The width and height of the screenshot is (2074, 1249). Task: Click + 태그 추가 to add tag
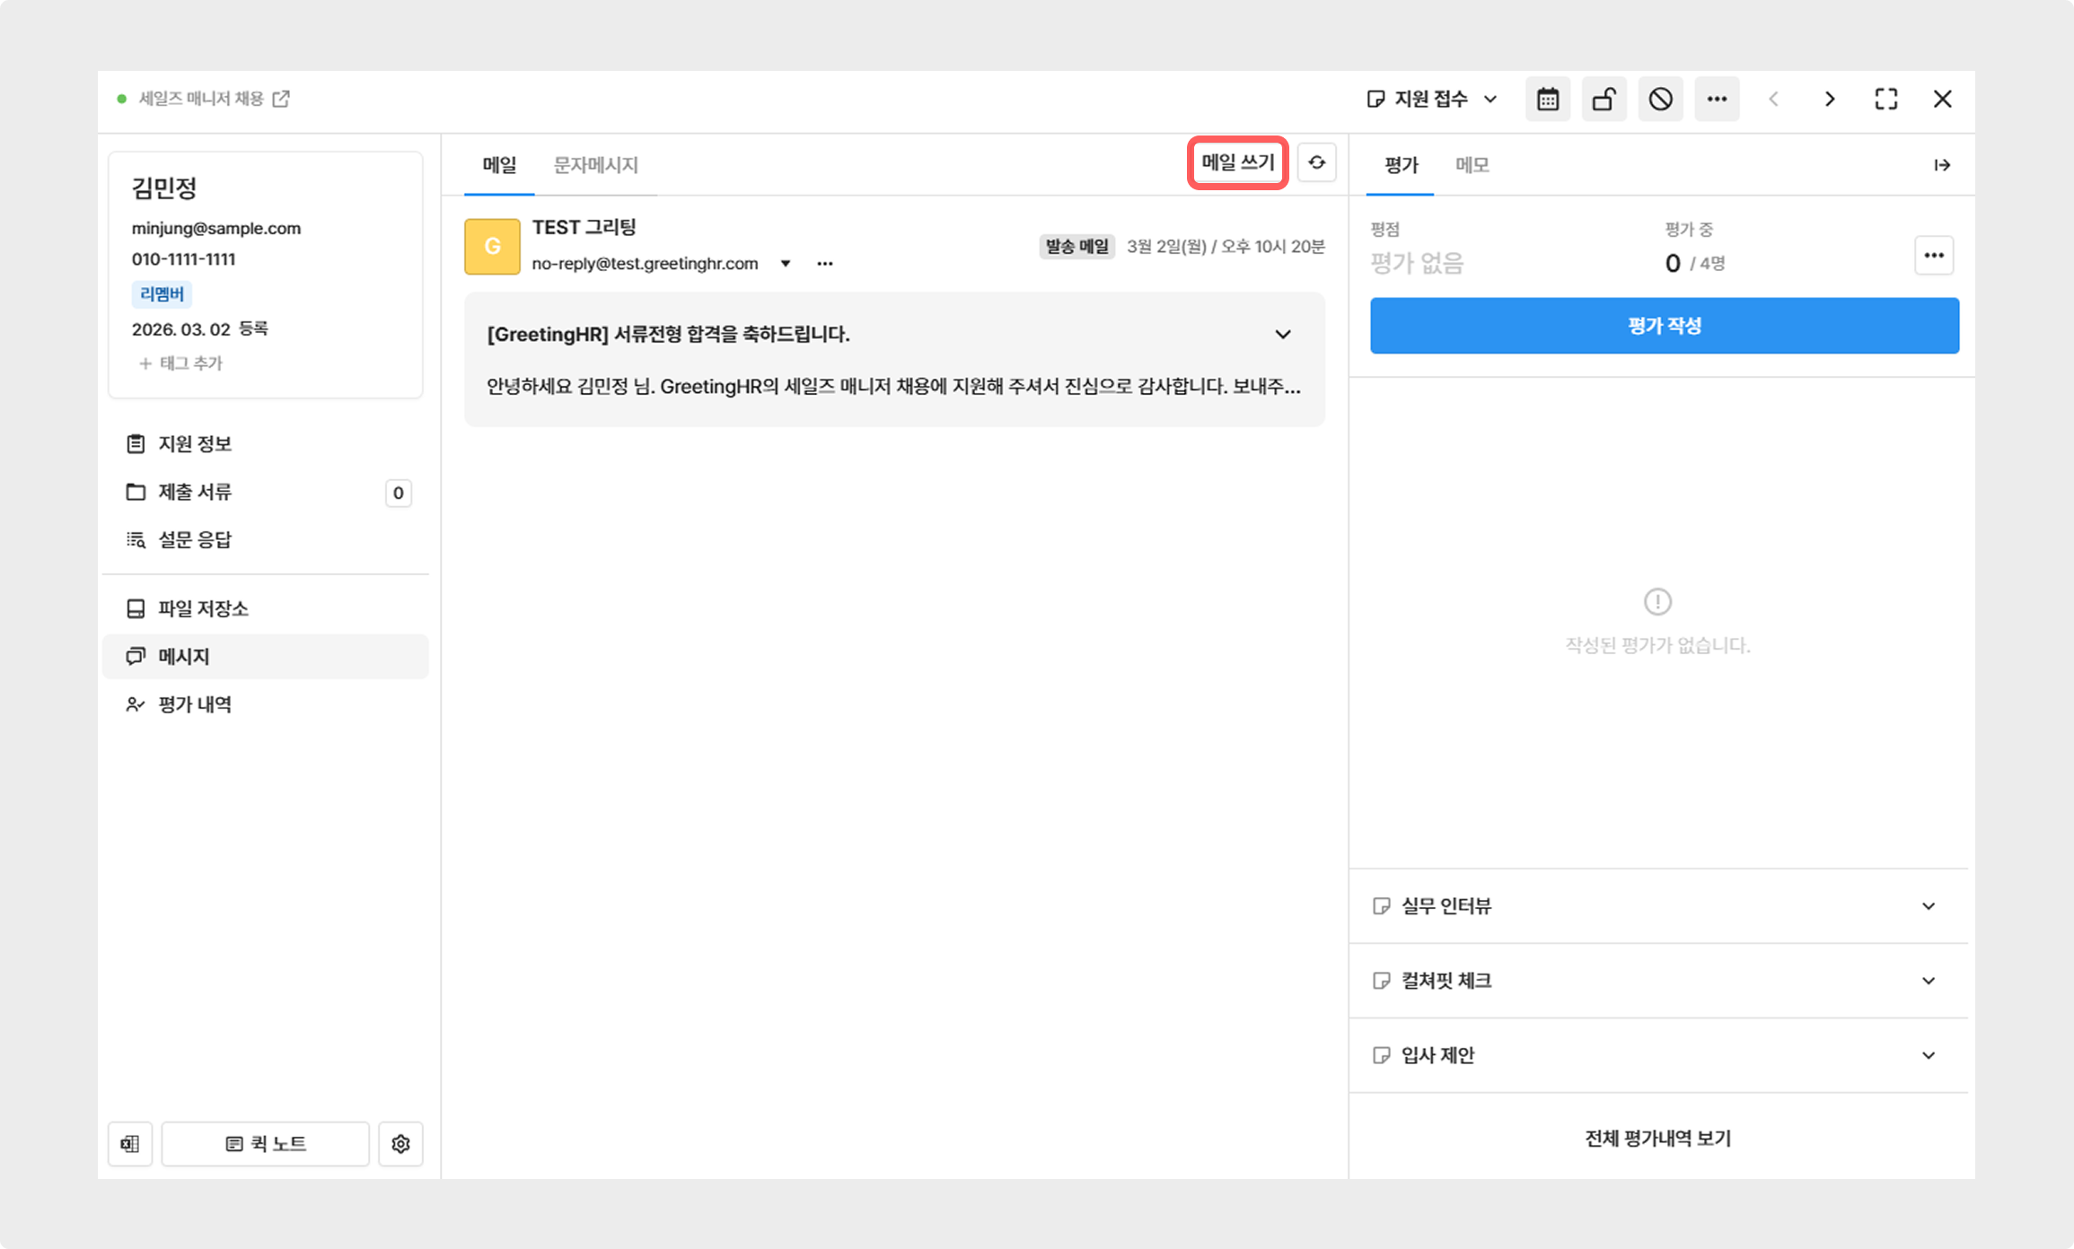[x=180, y=363]
